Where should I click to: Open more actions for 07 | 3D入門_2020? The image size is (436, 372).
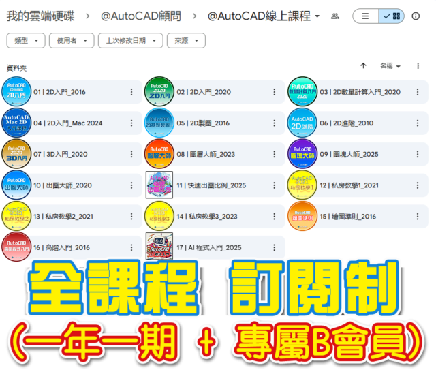131,154
